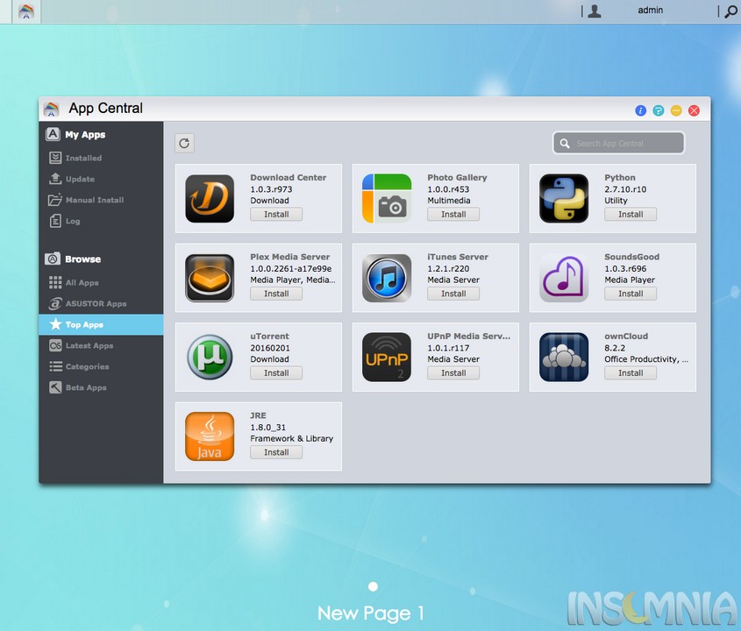Open the Download Center app icon
Screen dimensions: 741x631
click(210, 199)
